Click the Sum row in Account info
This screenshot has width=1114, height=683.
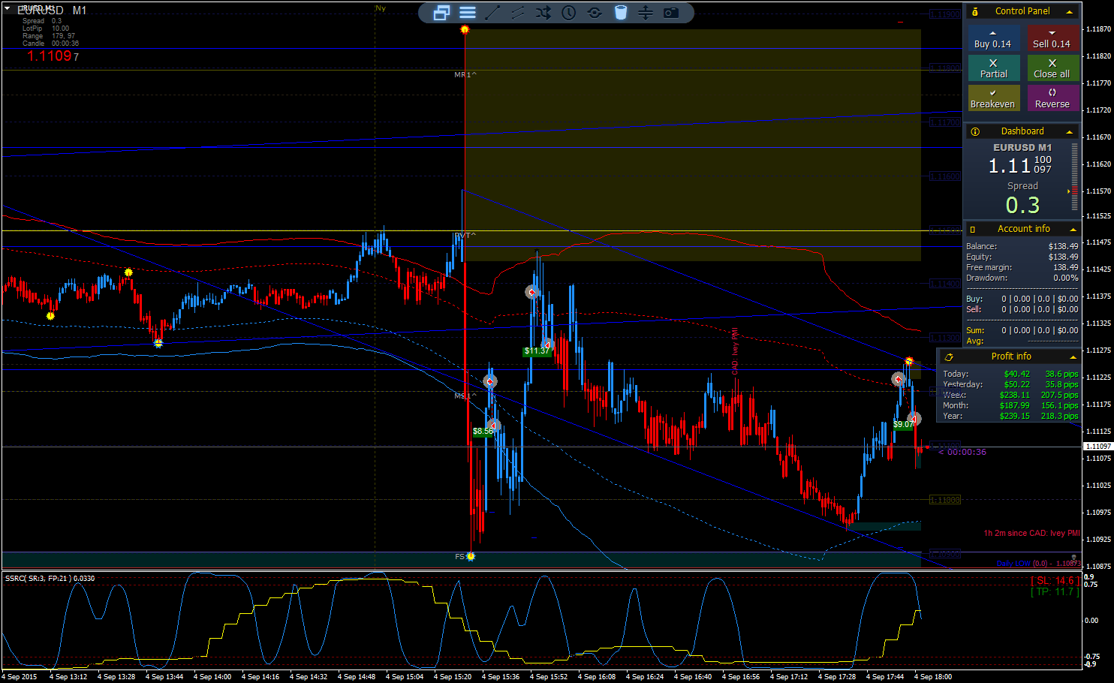(1022, 330)
